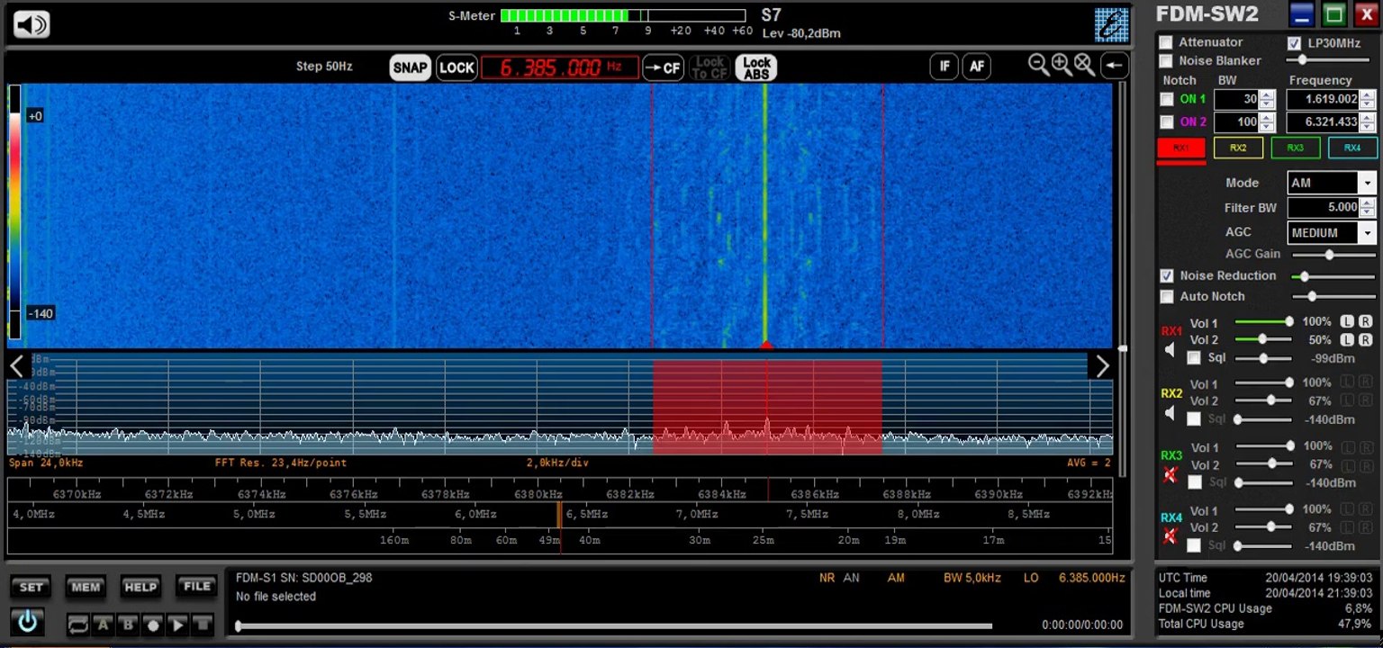Mute RX2 with its speaker icon
1383x648 pixels.
[1170, 413]
